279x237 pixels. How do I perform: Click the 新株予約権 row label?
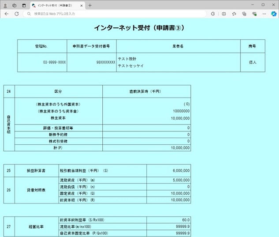tap(58, 135)
